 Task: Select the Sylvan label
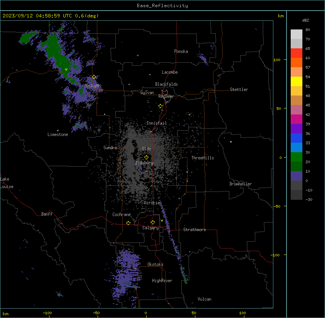147,93
